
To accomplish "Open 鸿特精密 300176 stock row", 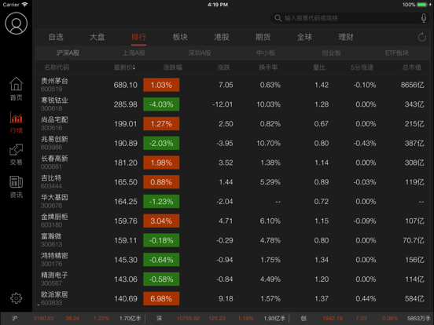I will coord(233,260).
